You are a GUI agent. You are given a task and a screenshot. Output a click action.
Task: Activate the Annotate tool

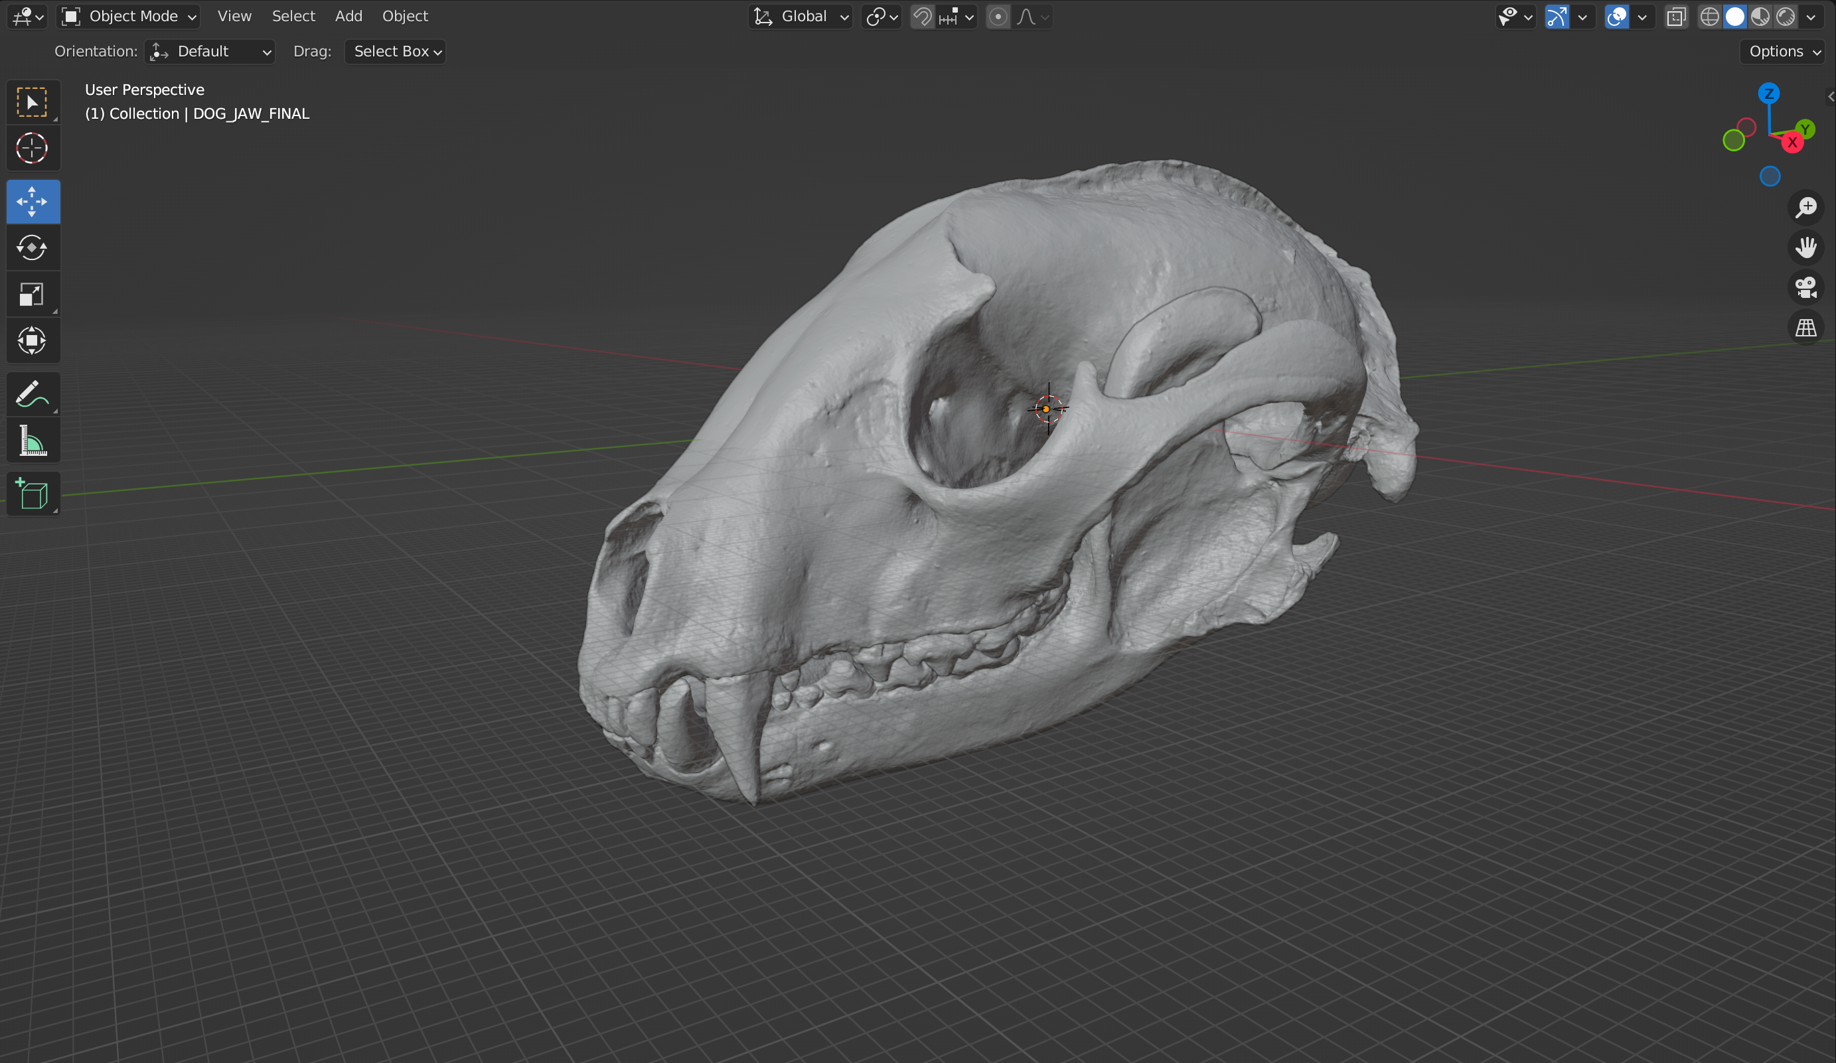click(x=32, y=394)
